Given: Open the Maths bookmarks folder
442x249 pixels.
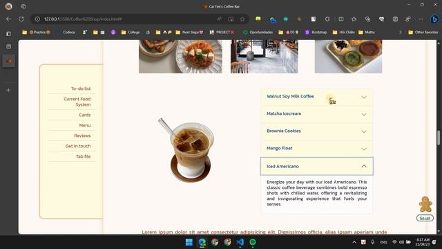Looking at the screenshot, I should click(x=367, y=33).
